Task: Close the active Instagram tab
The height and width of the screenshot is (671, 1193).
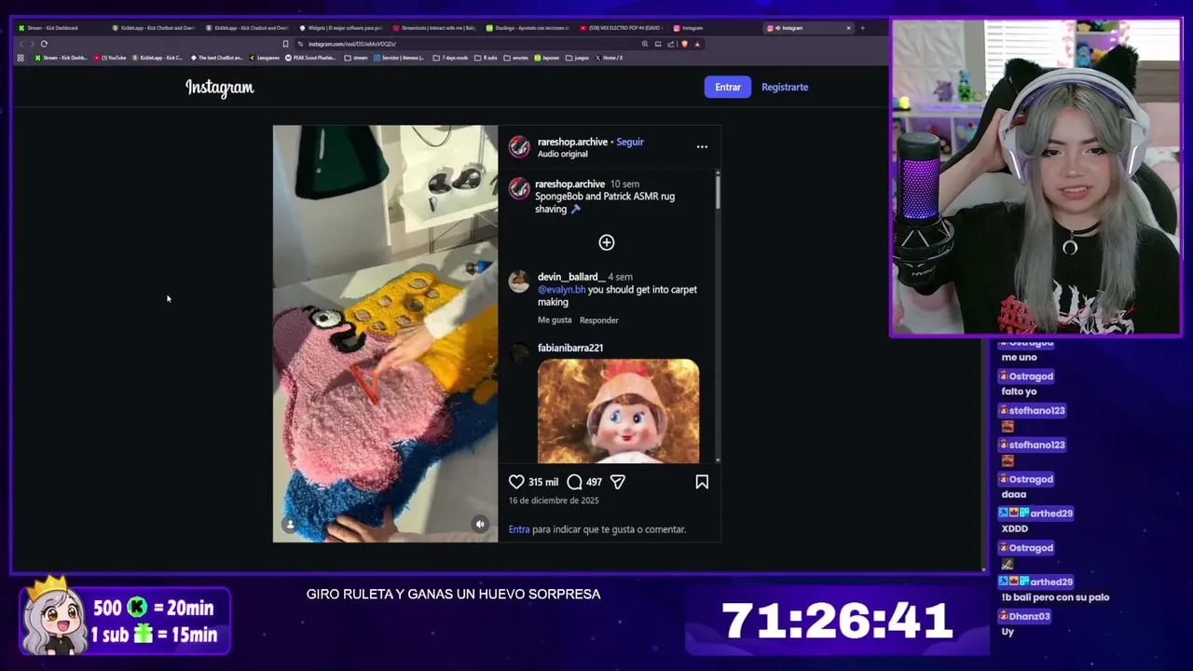Action: click(x=848, y=28)
